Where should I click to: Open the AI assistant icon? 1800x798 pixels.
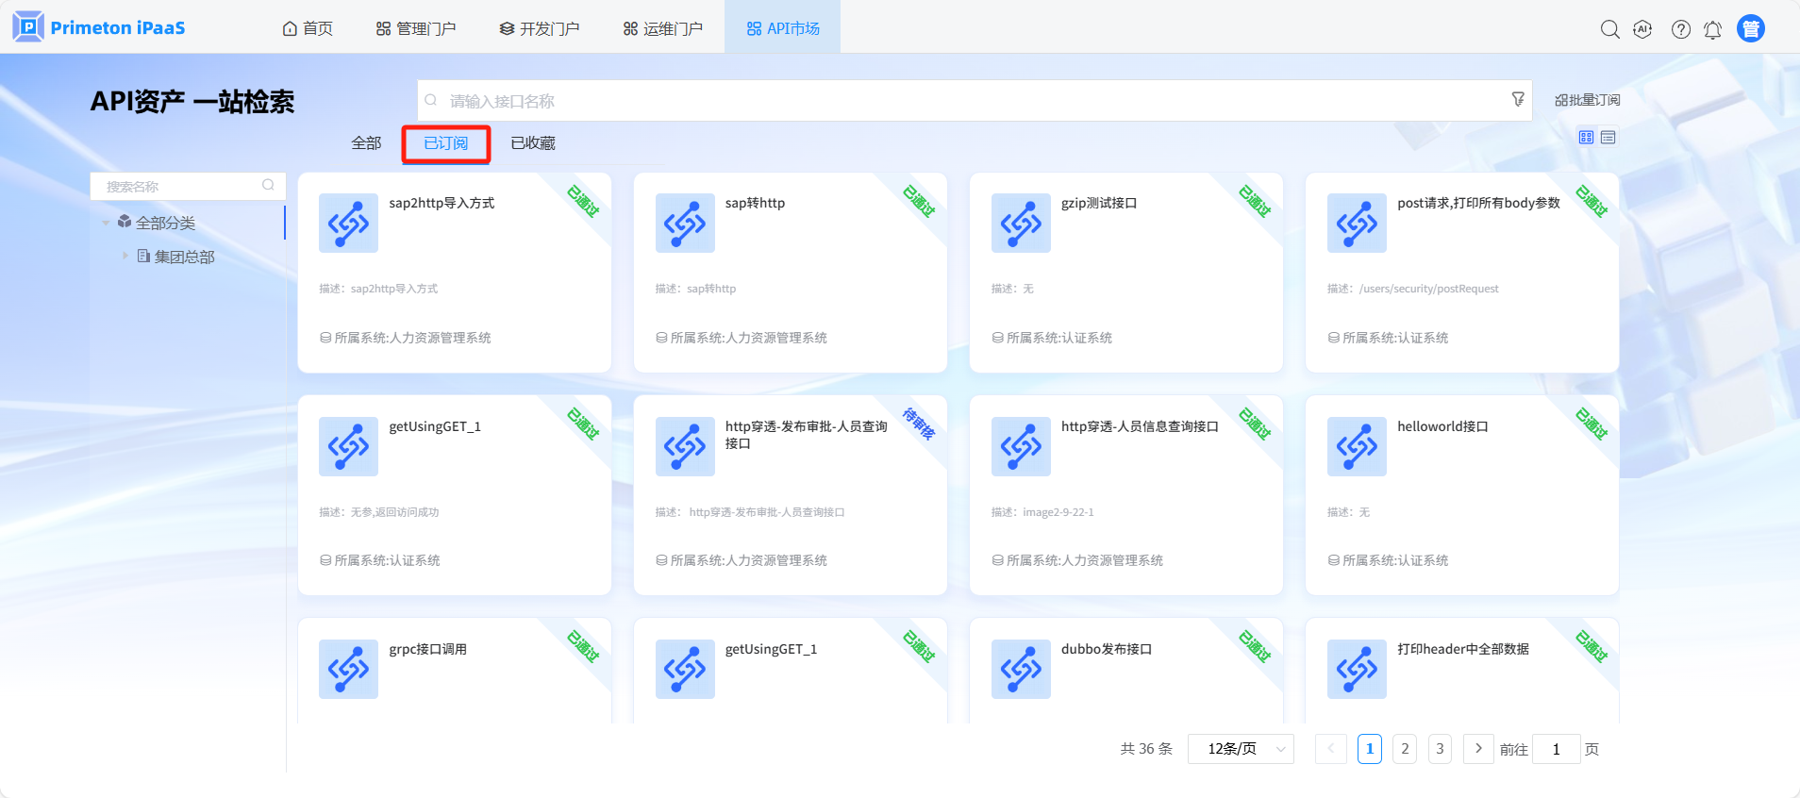coord(1642,29)
